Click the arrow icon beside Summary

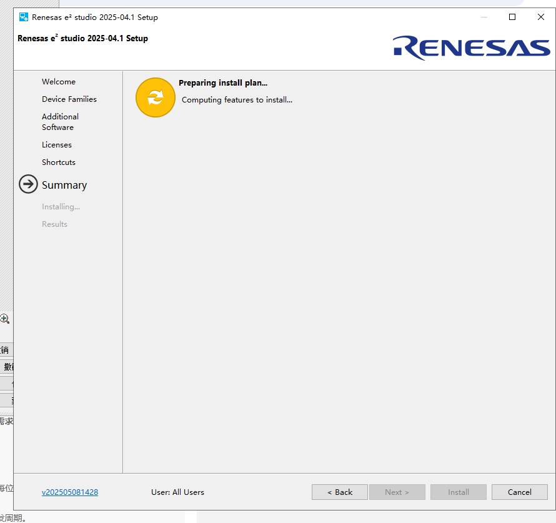(x=28, y=184)
